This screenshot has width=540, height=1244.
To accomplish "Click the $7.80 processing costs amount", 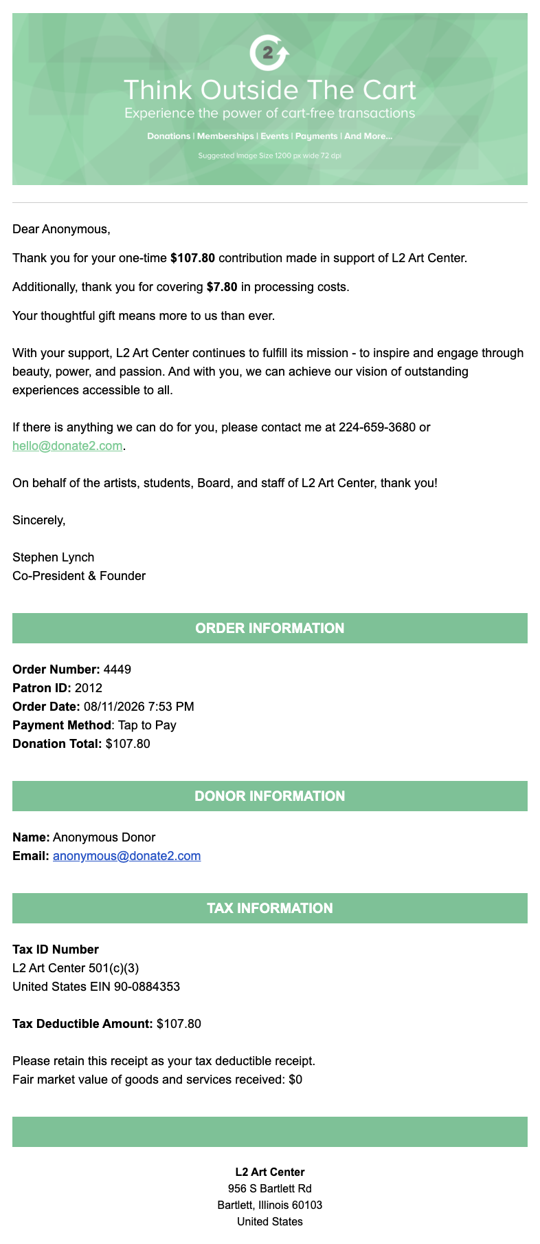I will click(222, 287).
